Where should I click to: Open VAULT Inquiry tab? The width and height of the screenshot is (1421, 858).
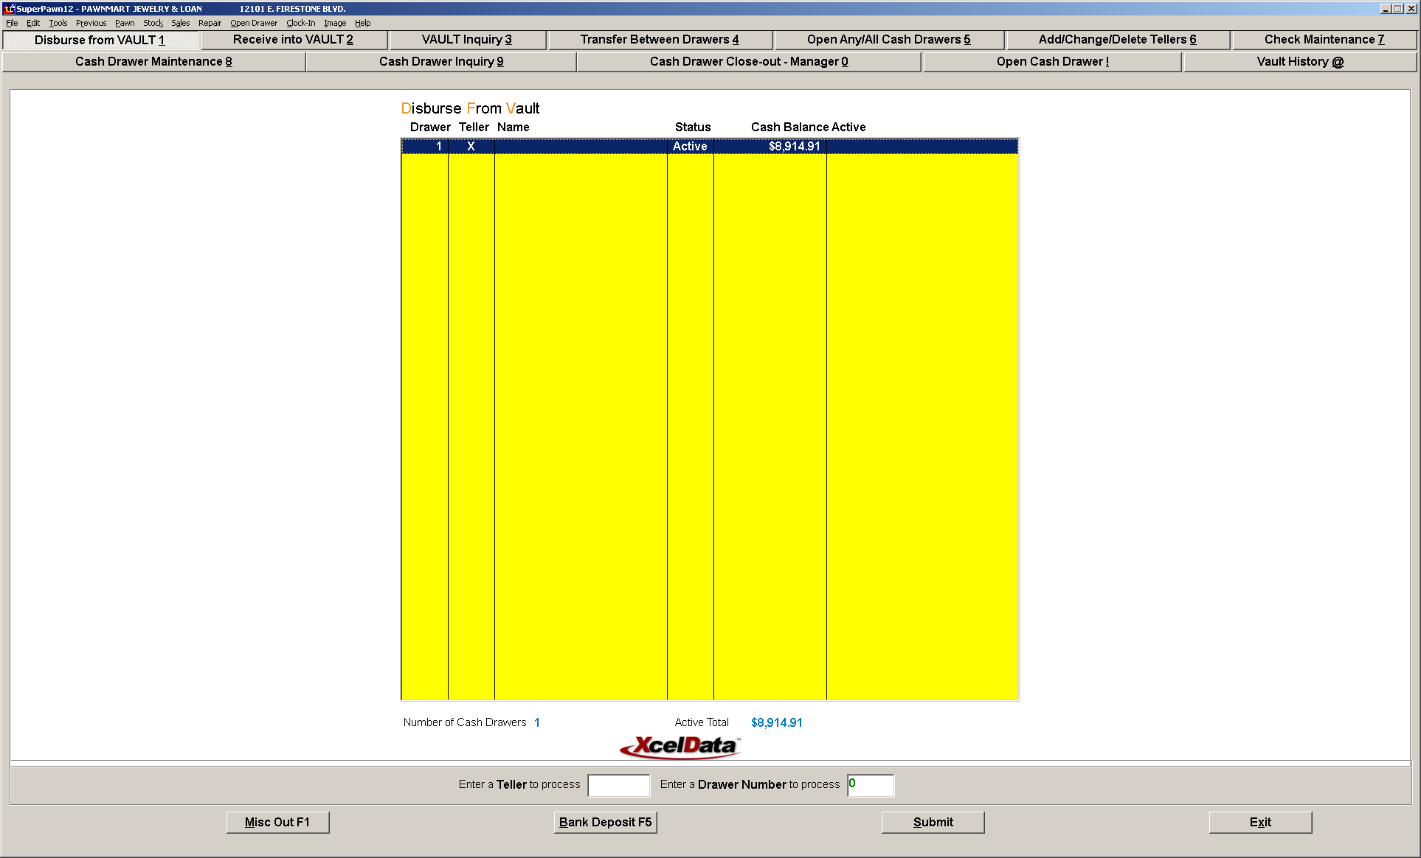(x=467, y=40)
